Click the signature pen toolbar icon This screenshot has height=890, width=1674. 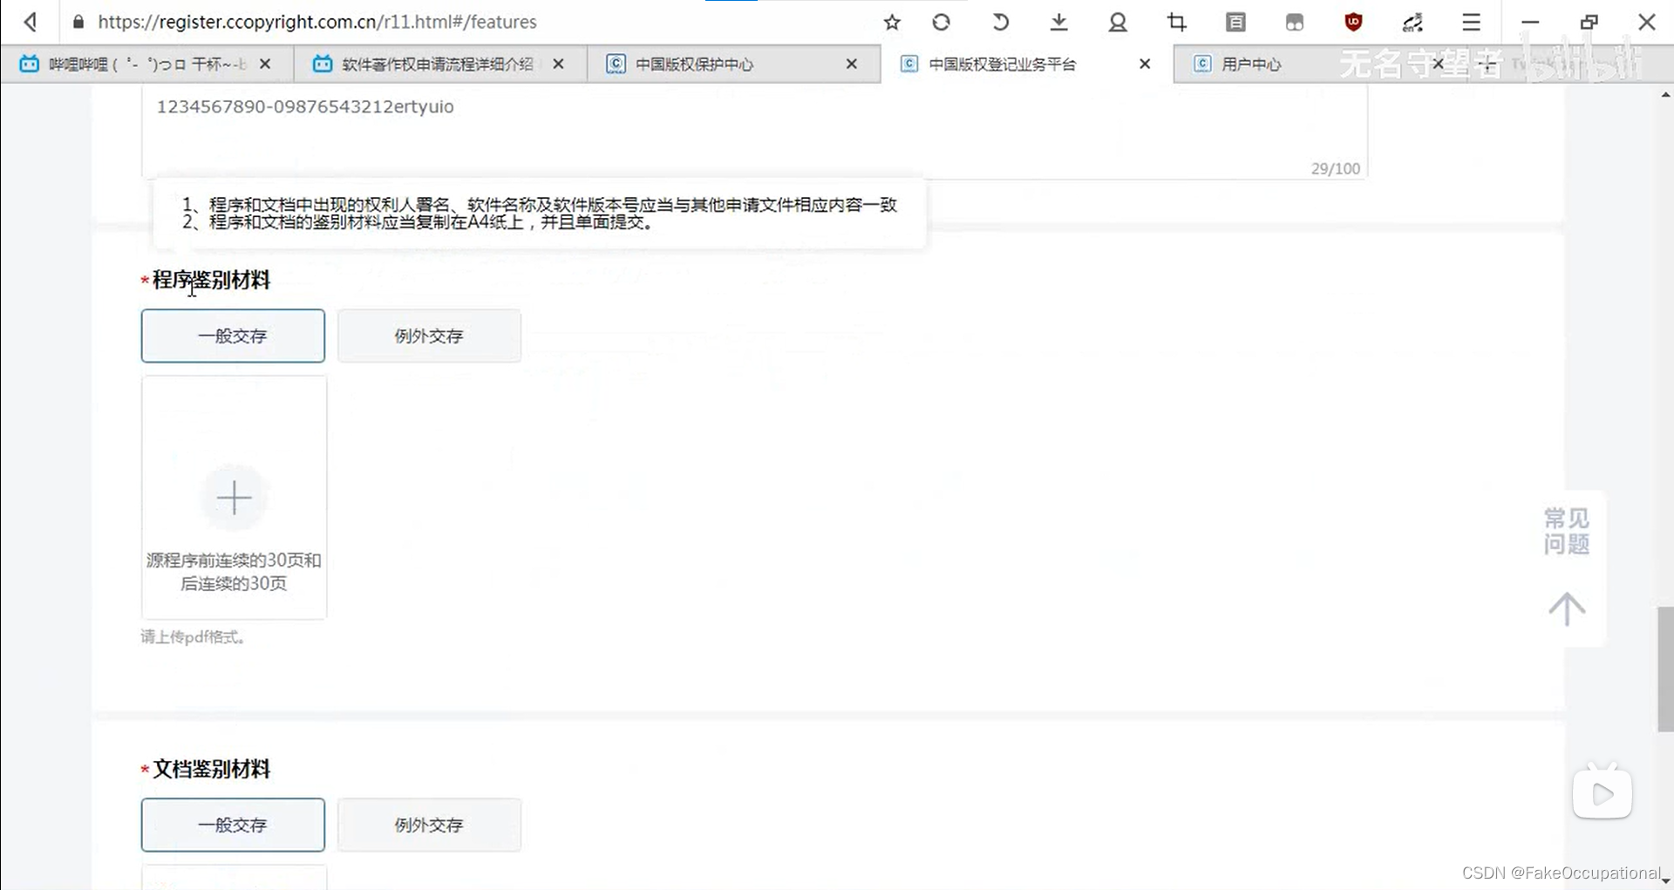(x=1412, y=22)
